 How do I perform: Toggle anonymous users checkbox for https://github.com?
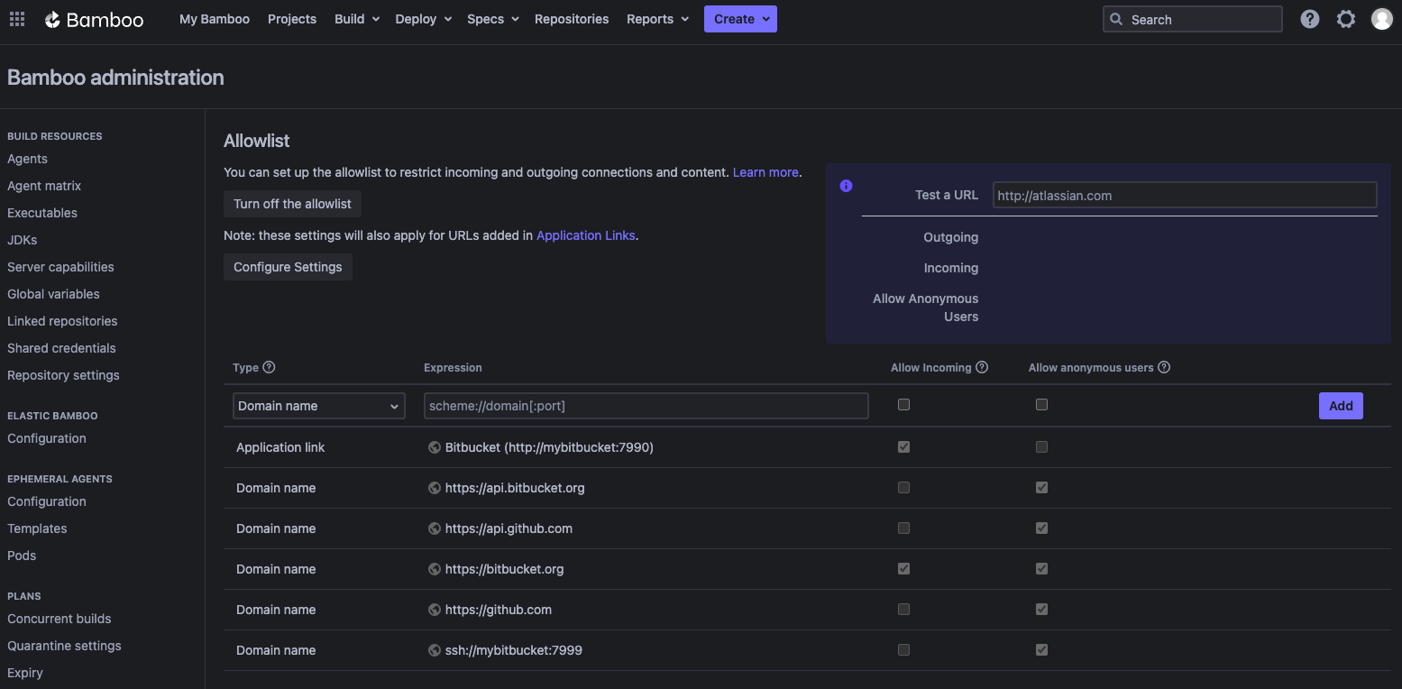pyautogui.click(x=1041, y=609)
